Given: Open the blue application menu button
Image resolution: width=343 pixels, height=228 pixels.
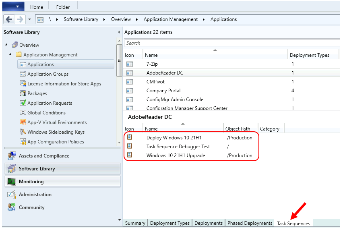Looking at the screenshot, I should pyautogui.click(x=13, y=6).
